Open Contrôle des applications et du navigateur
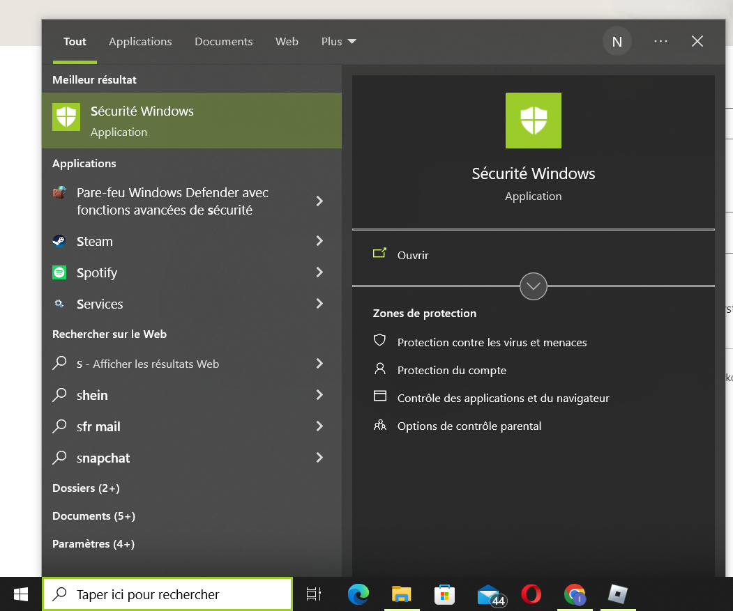 coord(503,398)
